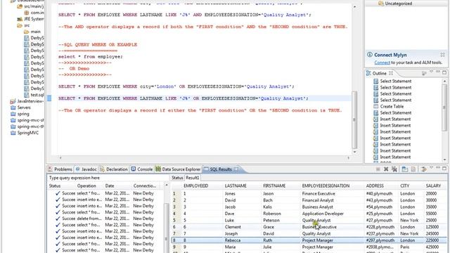This screenshot has height=253, width=450.
Task: Click the '-- OR Demo' comment line
Action: point(74,69)
